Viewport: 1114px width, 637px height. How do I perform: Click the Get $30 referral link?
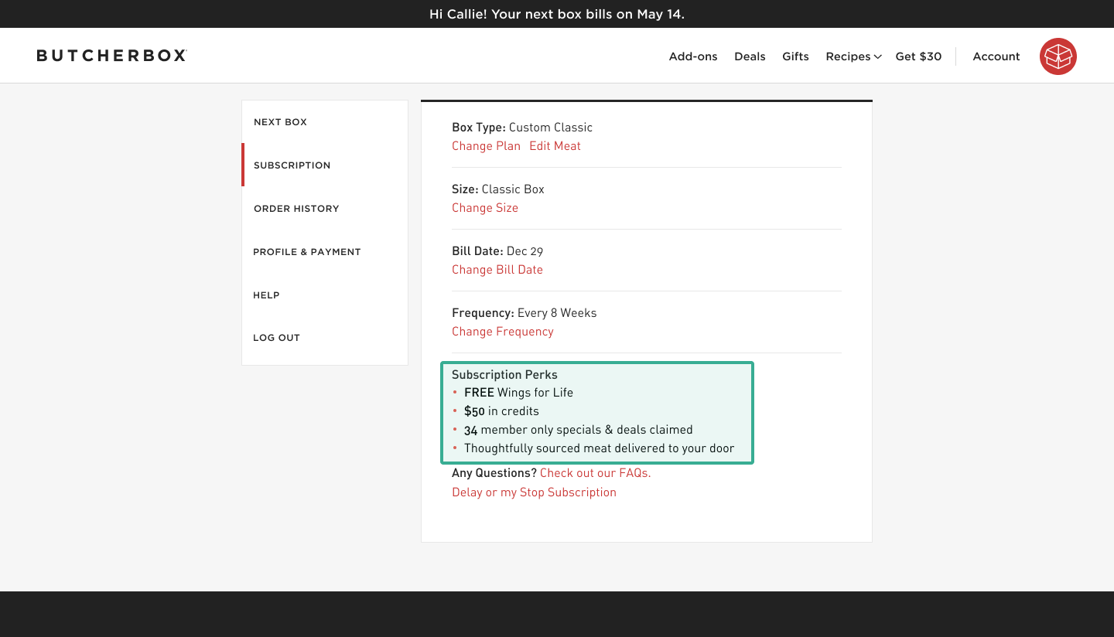coord(918,56)
